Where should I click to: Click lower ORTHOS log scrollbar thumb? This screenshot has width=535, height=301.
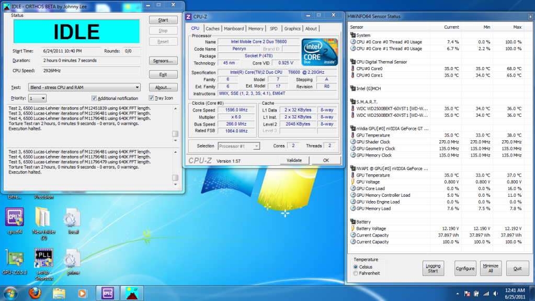click(175, 177)
